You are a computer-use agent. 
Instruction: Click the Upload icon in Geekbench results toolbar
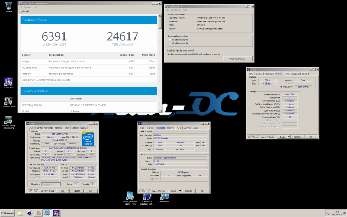pos(21,11)
